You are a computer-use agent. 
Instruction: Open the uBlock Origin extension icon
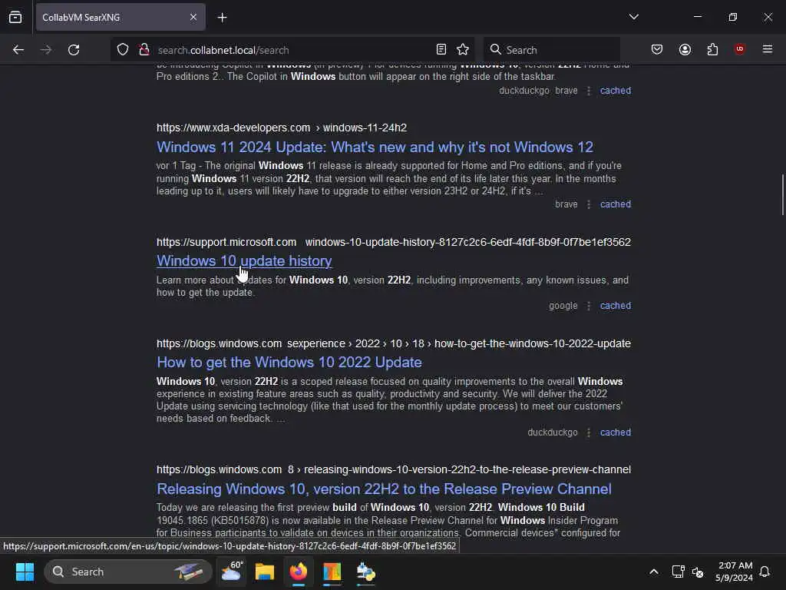(x=740, y=50)
